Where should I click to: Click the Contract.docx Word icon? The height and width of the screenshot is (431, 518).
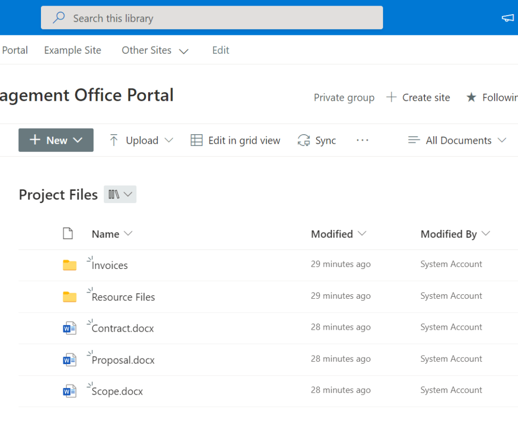(x=69, y=328)
